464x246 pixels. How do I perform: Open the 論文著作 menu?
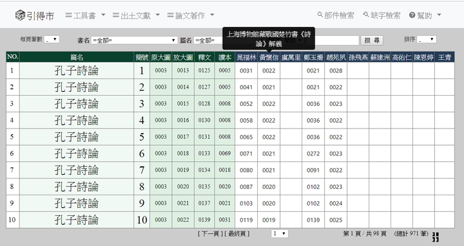click(x=191, y=15)
